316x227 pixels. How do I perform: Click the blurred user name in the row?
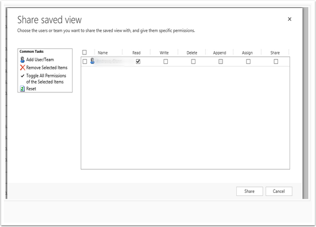(x=109, y=61)
